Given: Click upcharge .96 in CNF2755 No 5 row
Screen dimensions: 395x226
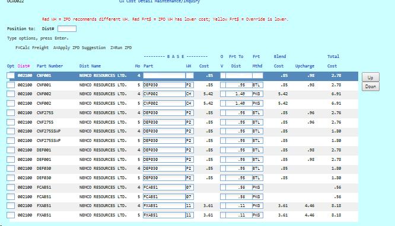Looking at the screenshot, I should [x=311, y=122].
